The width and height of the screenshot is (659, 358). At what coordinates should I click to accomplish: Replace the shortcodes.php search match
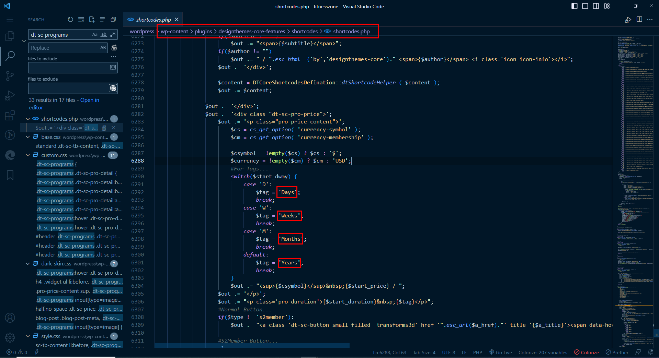coord(104,128)
